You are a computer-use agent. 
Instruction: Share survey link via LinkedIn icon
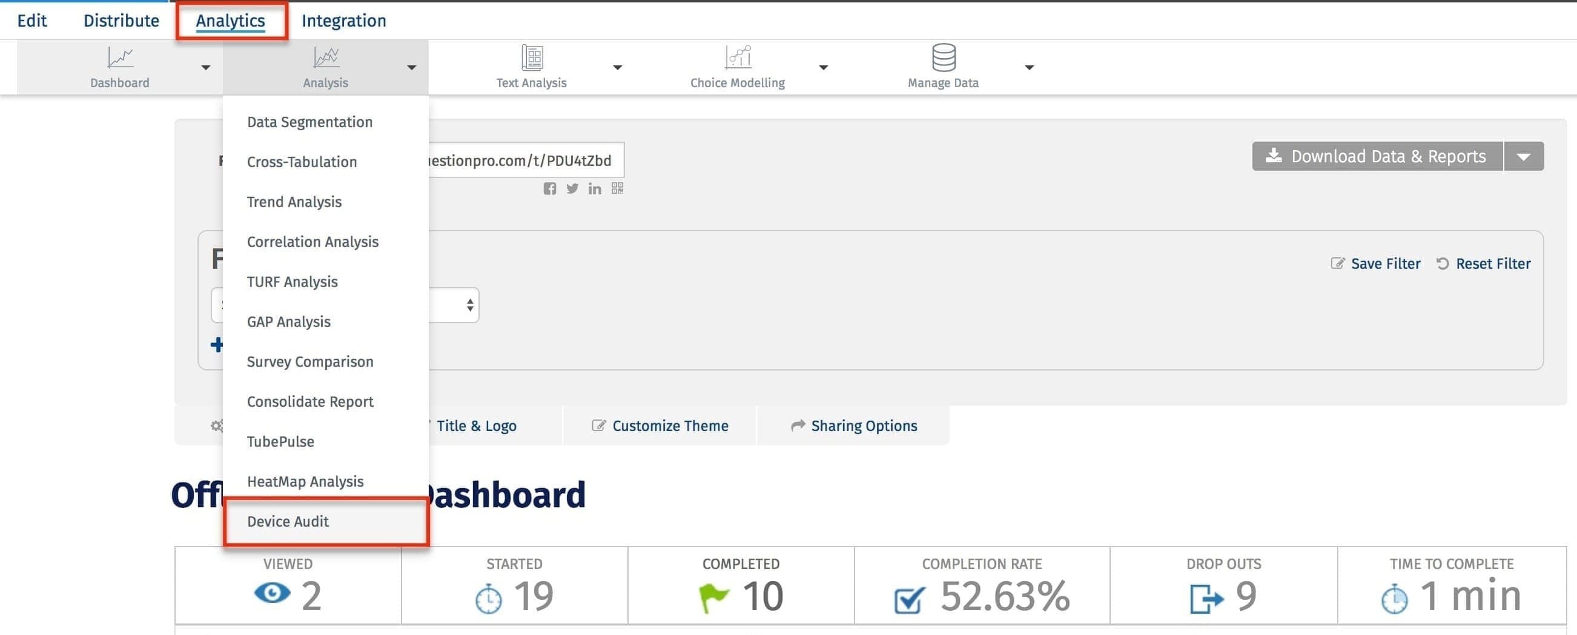(595, 188)
